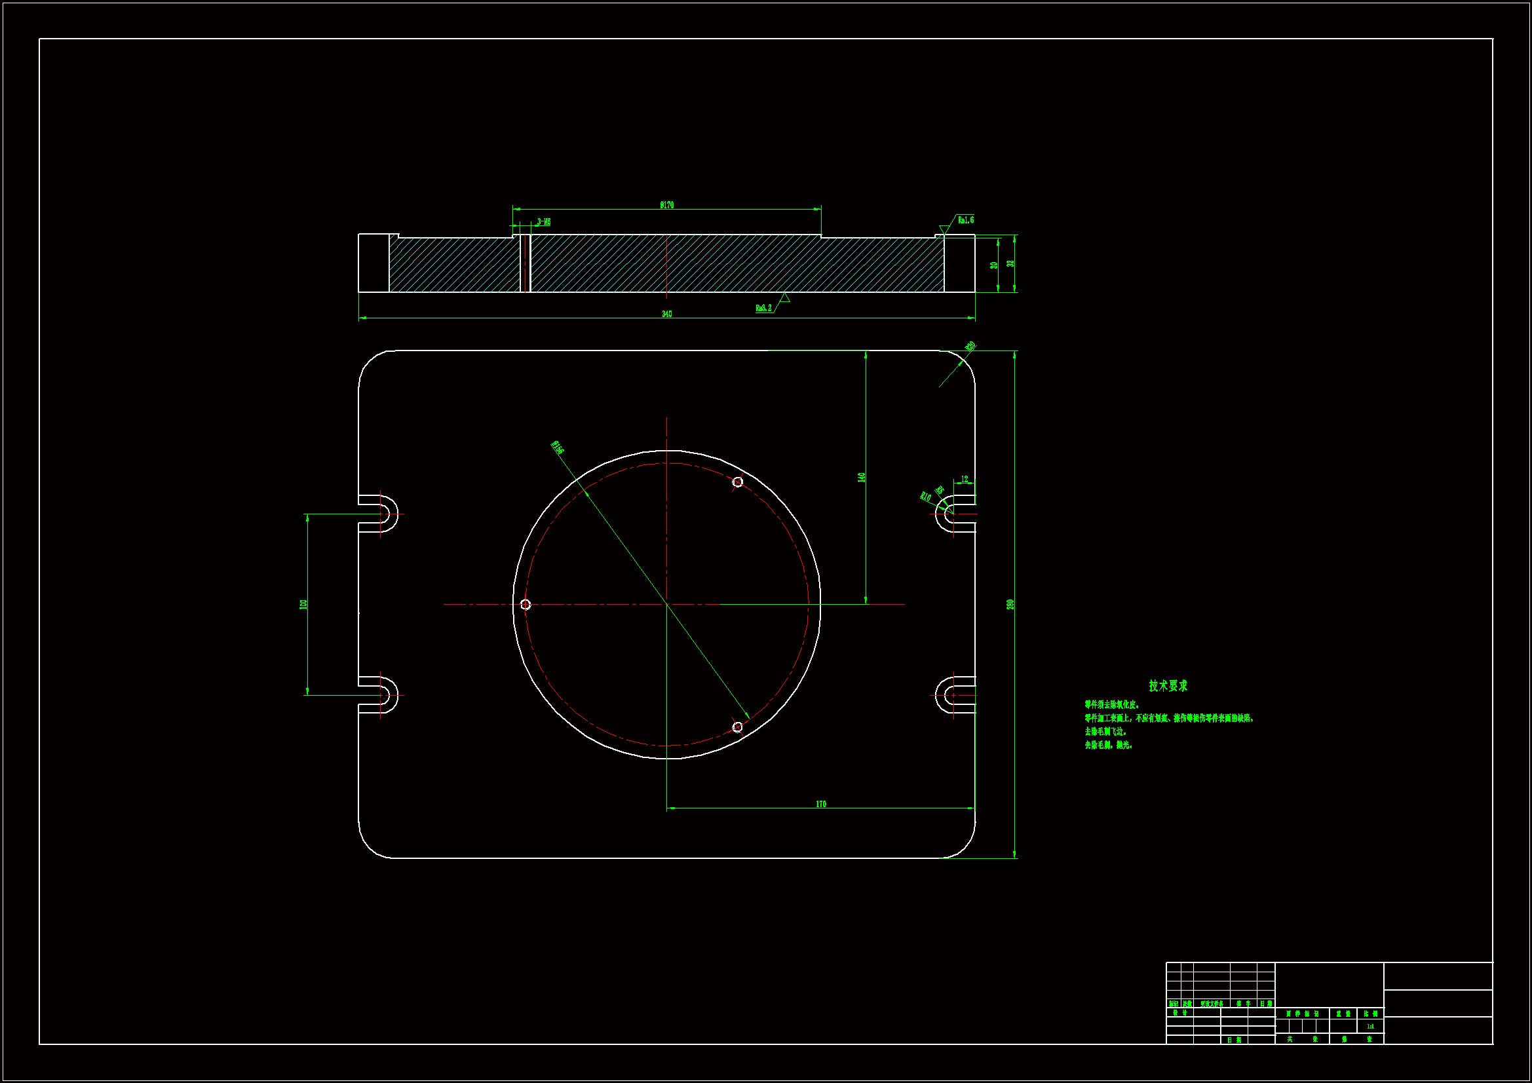The image size is (1532, 1083).
Task: Click the 技术要求 heading text
Action: (x=1168, y=686)
